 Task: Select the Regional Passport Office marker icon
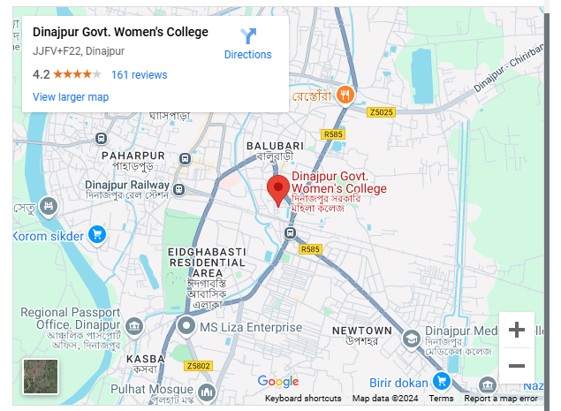[x=134, y=326]
